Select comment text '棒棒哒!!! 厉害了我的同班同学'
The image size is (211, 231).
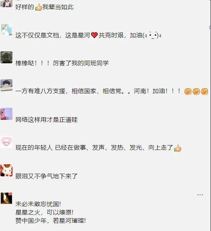point(62,63)
